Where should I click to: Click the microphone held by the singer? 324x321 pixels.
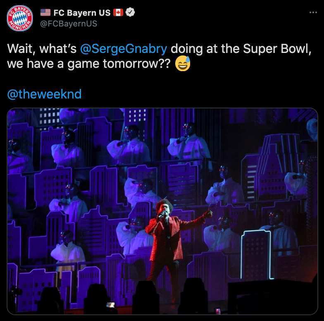pos(162,215)
